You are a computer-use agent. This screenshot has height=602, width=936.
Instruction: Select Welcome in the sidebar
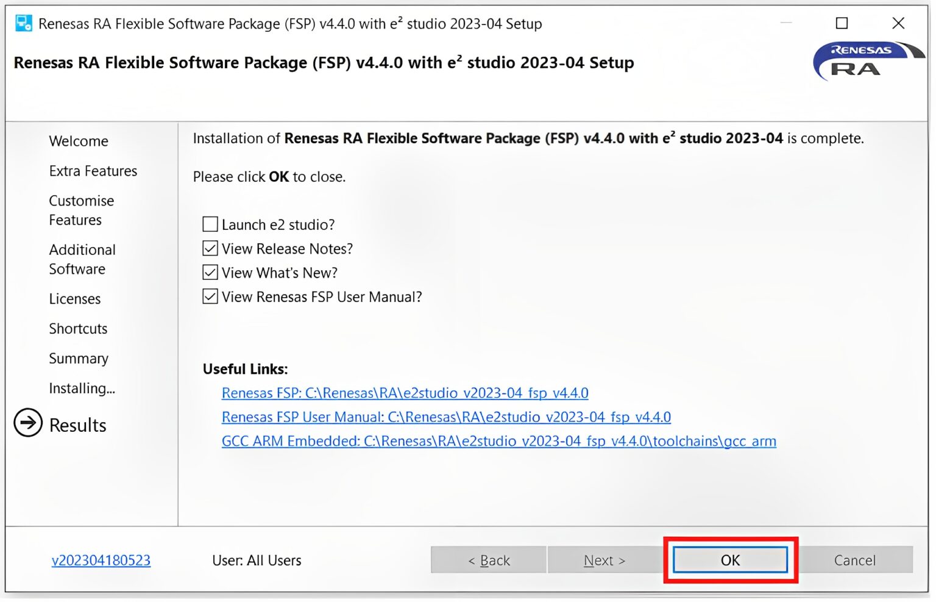(x=78, y=141)
